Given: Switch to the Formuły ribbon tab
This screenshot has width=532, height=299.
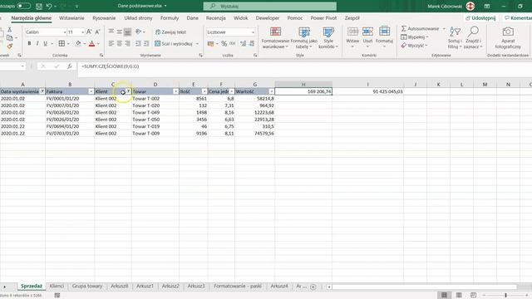Looking at the screenshot, I should (170, 18).
